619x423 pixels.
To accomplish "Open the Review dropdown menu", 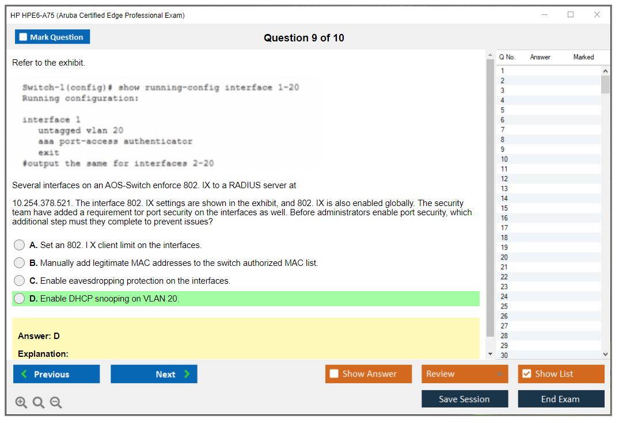I will 465,374.
